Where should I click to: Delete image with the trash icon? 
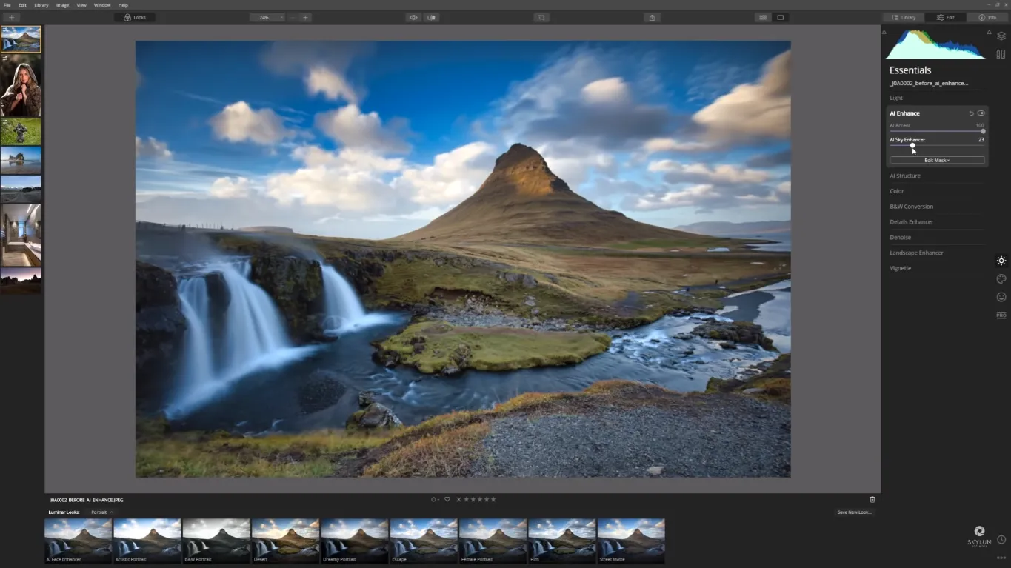tap(872, 499)
